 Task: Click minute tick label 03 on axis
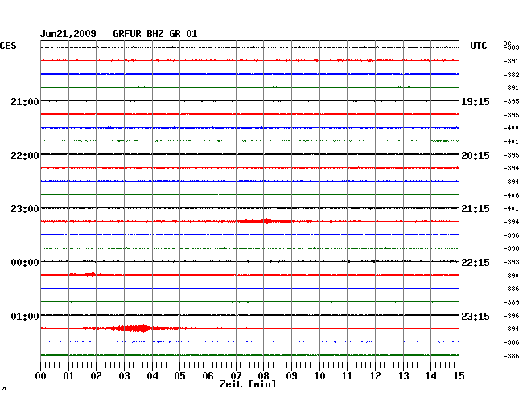point(124,375)
